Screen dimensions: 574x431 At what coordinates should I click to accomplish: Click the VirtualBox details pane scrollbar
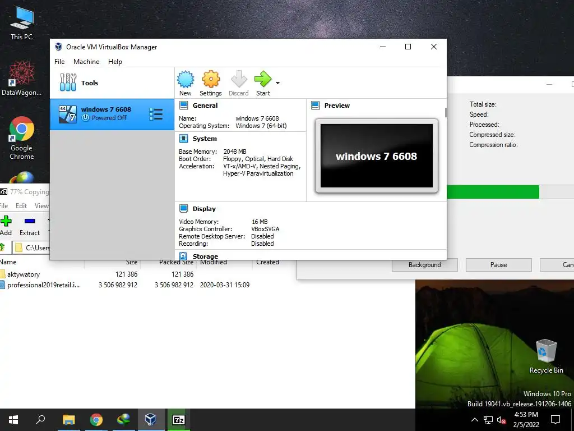point(446,112)
